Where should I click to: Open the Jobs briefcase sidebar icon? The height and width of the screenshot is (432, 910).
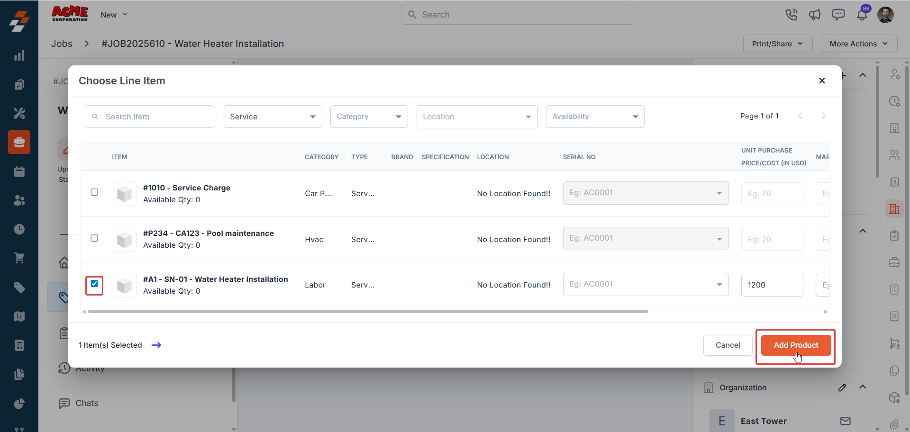coord(19,142)
